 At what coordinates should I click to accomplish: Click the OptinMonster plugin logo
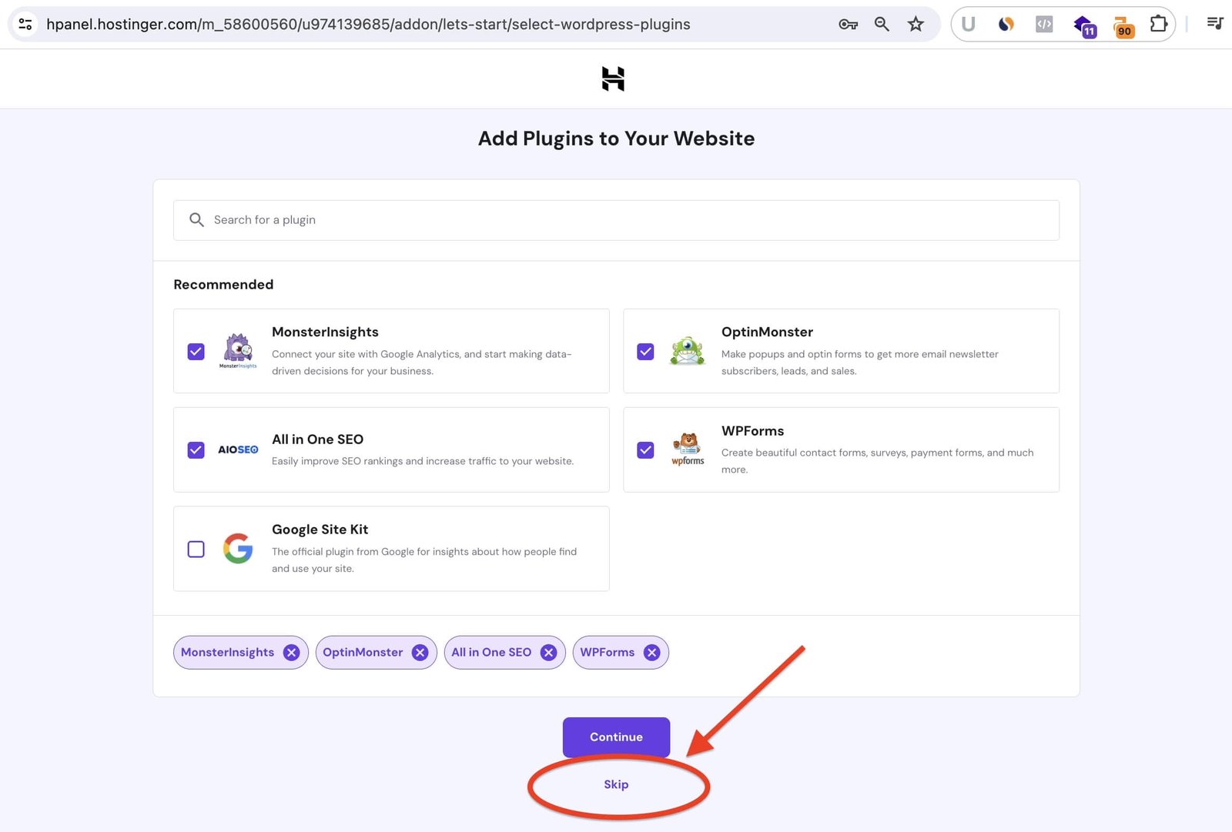687,351
